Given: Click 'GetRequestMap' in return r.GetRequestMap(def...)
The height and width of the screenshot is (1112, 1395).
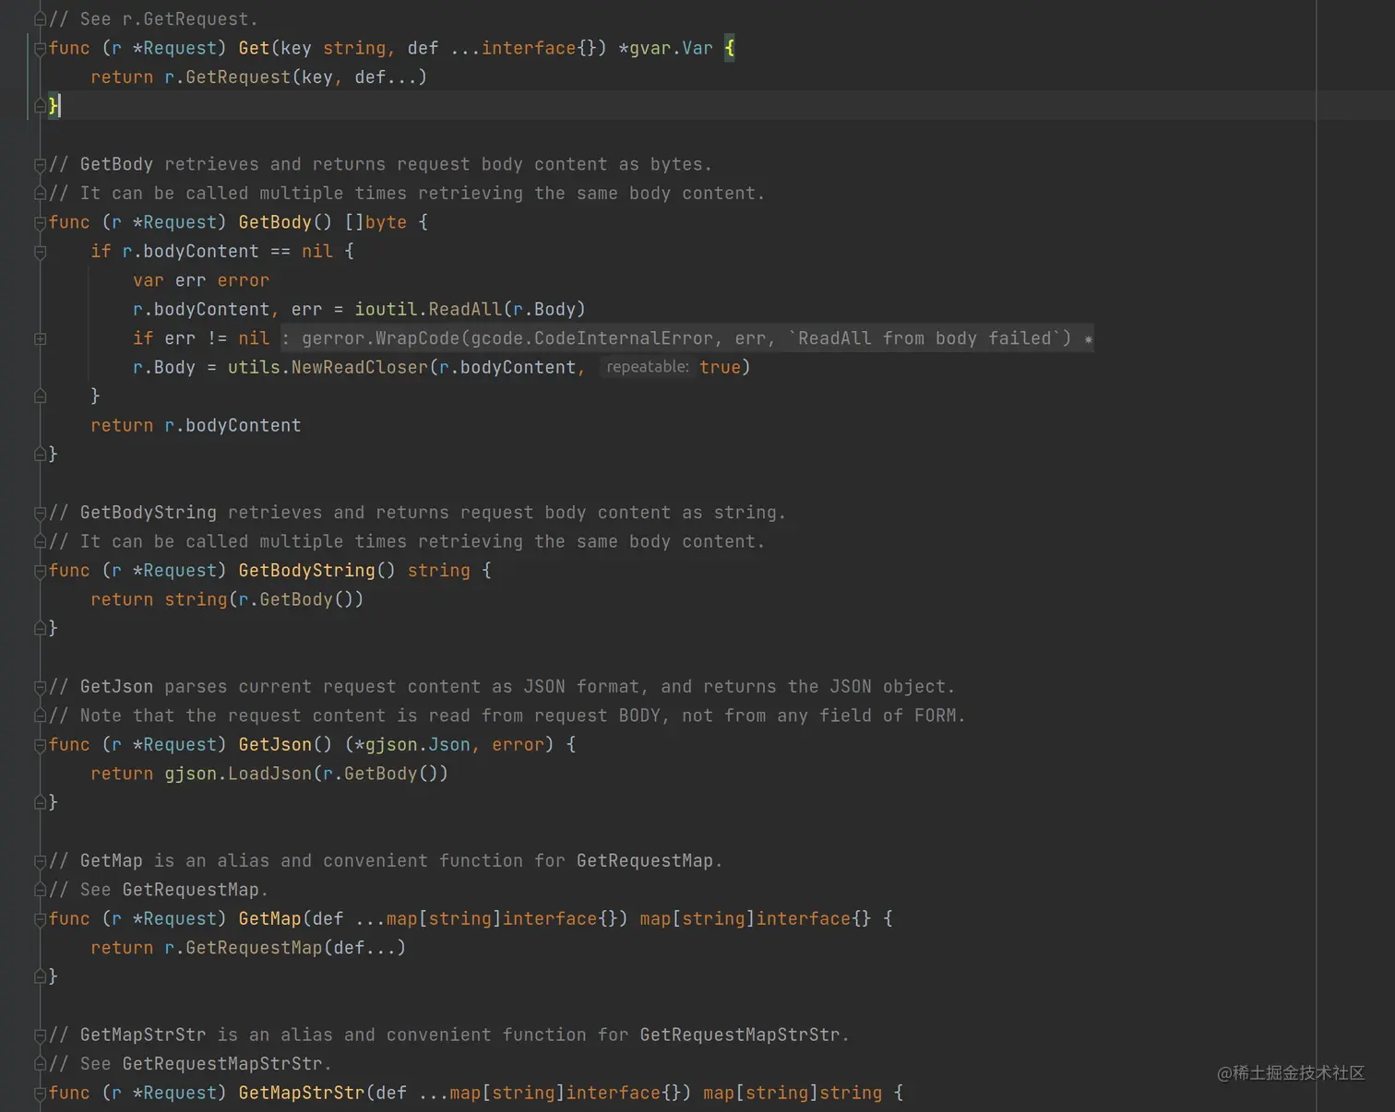Looking at the screenshot, I should [254, 948].
